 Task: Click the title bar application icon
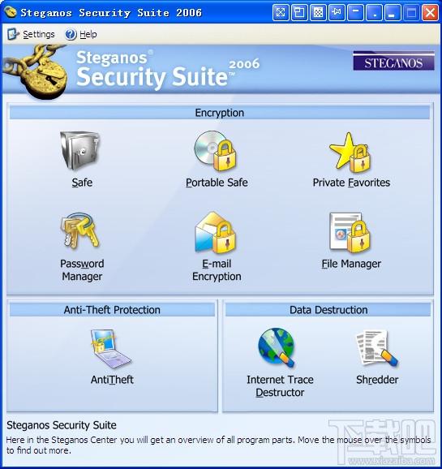click(x=11, y=12)
